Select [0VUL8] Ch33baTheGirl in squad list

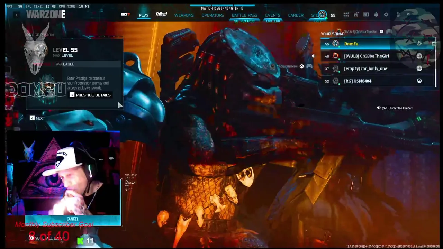[x=378, y=56]
